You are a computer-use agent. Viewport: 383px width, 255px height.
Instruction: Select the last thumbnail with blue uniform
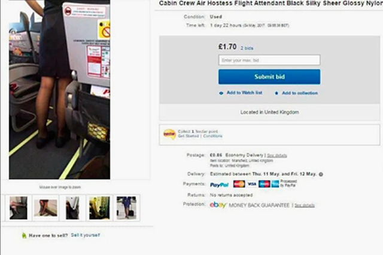126,208
